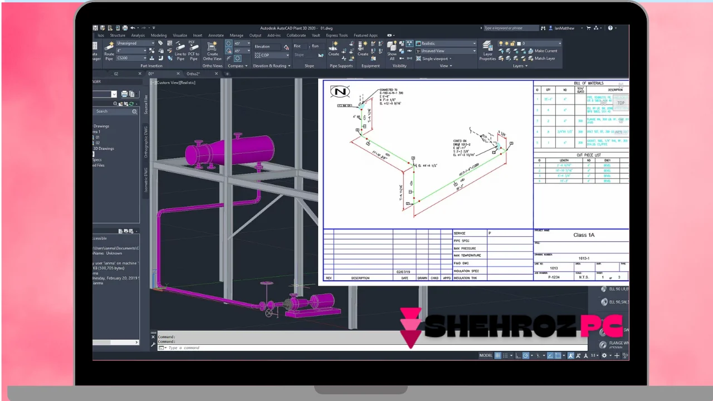Open the Modeling ribbon tab

tap(158, 35)
